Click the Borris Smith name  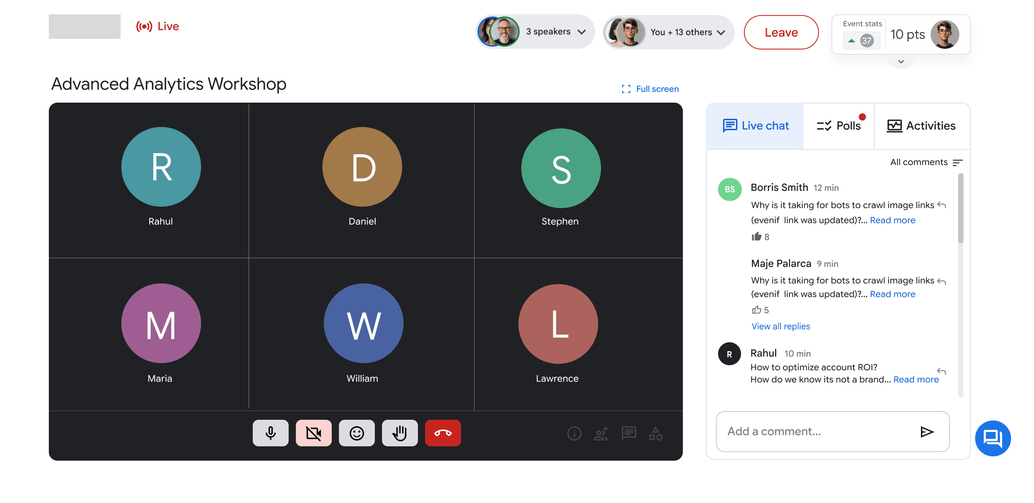[779, 187]
